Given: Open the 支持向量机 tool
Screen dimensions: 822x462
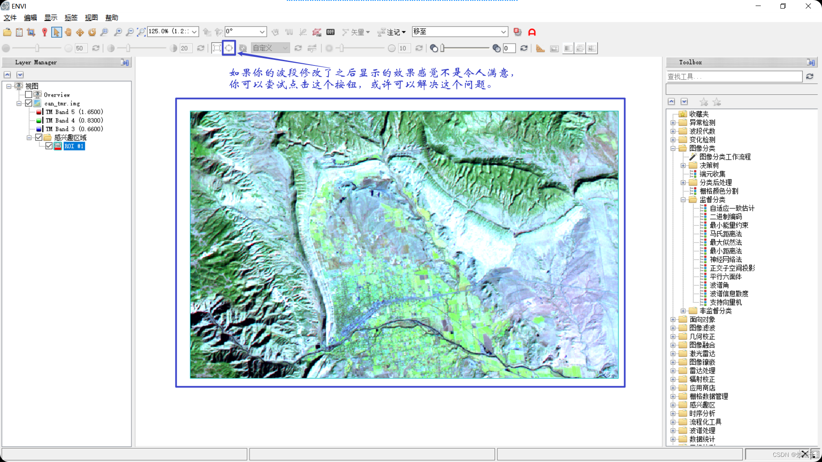Looking at the screenshot, I should coord(726,302).
